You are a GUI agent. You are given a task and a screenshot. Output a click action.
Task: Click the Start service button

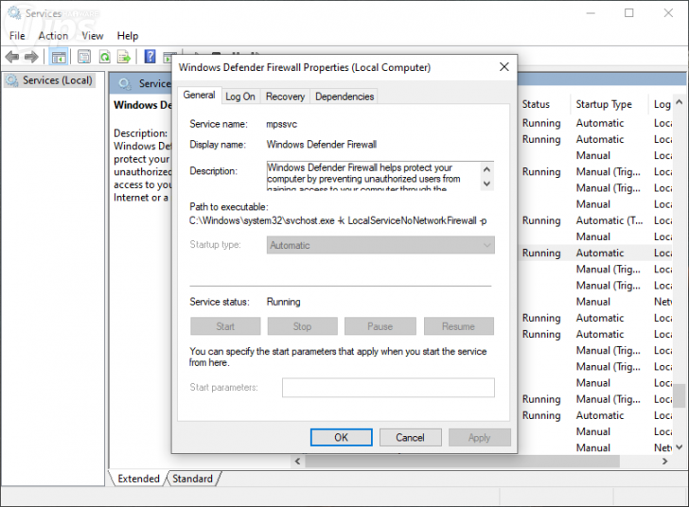tap(225, 326)
